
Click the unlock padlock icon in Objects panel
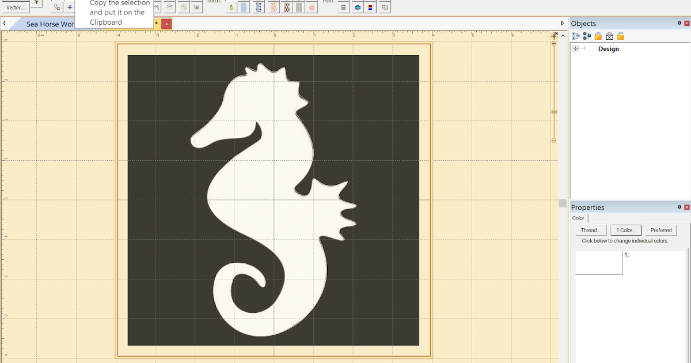620,36
